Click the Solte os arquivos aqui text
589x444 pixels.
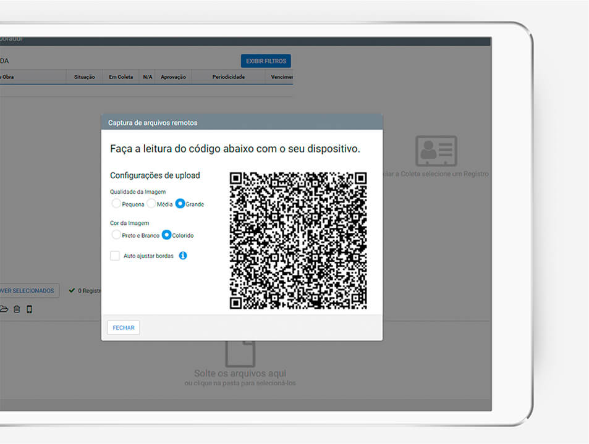click(x=240, y=374)
